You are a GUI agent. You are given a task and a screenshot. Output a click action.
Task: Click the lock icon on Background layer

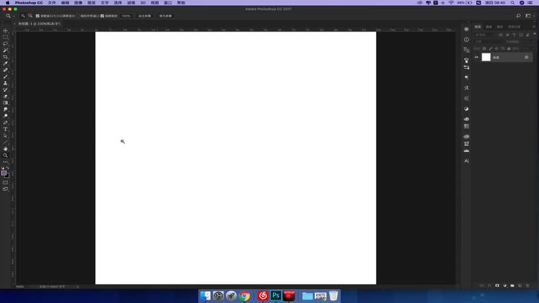526,57
